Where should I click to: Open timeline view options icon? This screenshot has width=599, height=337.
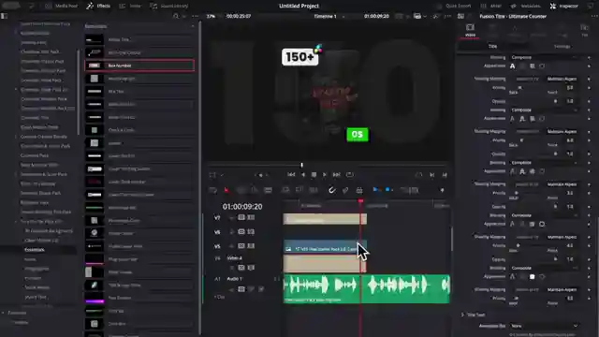tap(213, 190)
